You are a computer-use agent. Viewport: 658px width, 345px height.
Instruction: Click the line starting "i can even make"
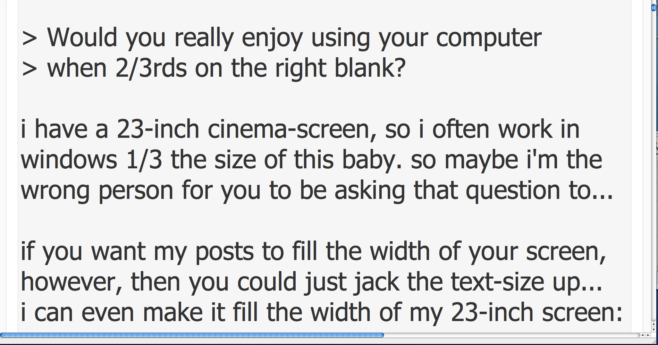[x=321, y=312]
